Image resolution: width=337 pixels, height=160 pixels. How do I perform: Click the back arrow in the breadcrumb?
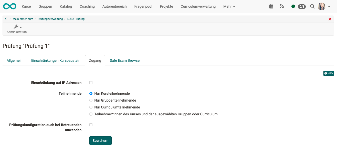coord(6,19)
